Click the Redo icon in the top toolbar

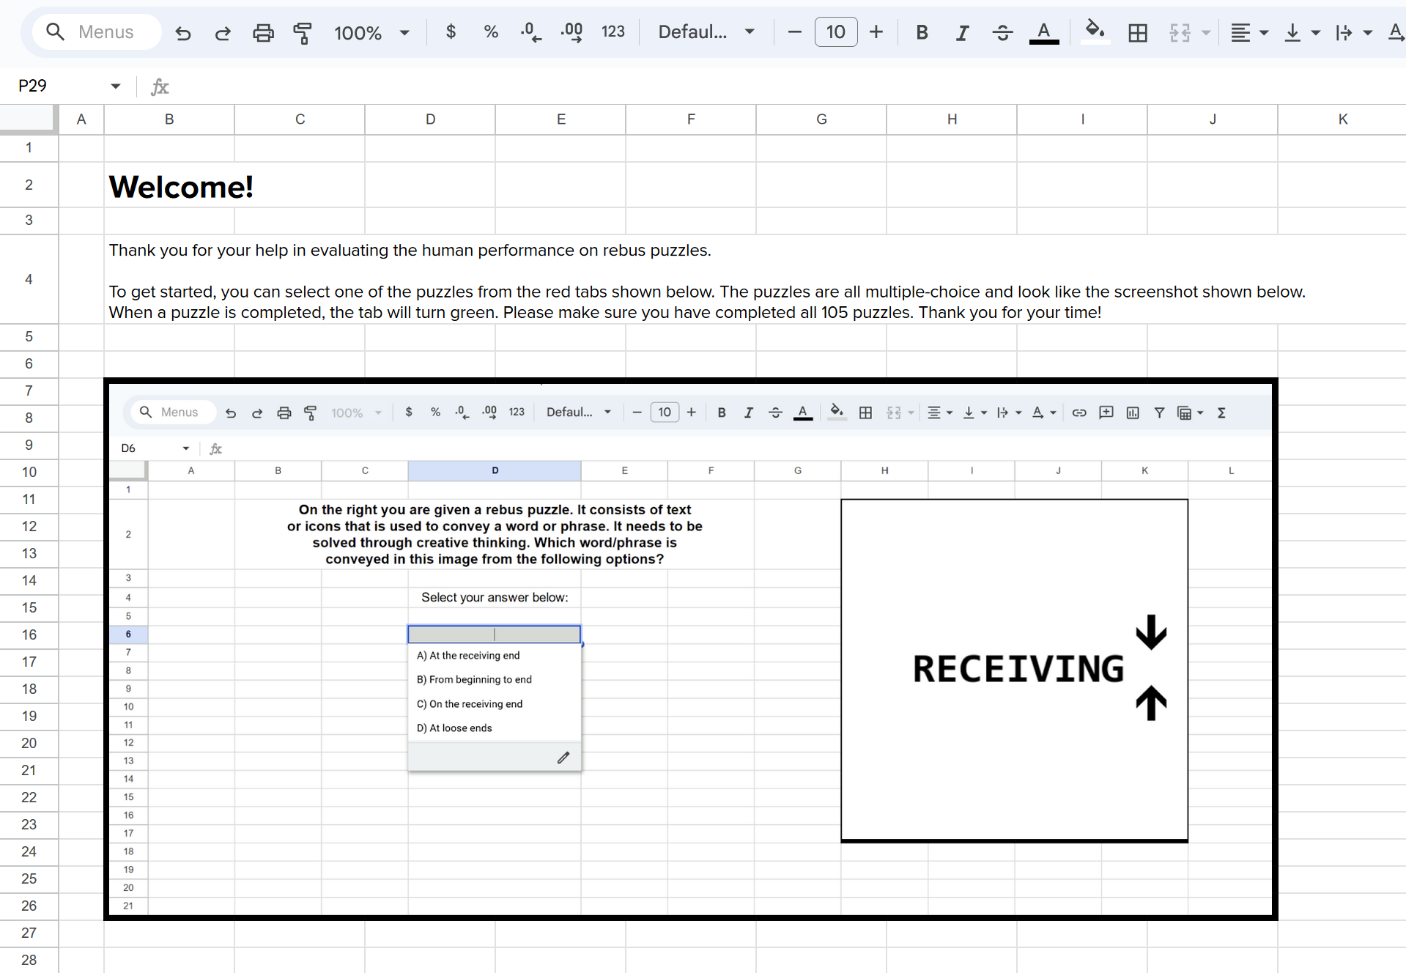coord(223,32)
